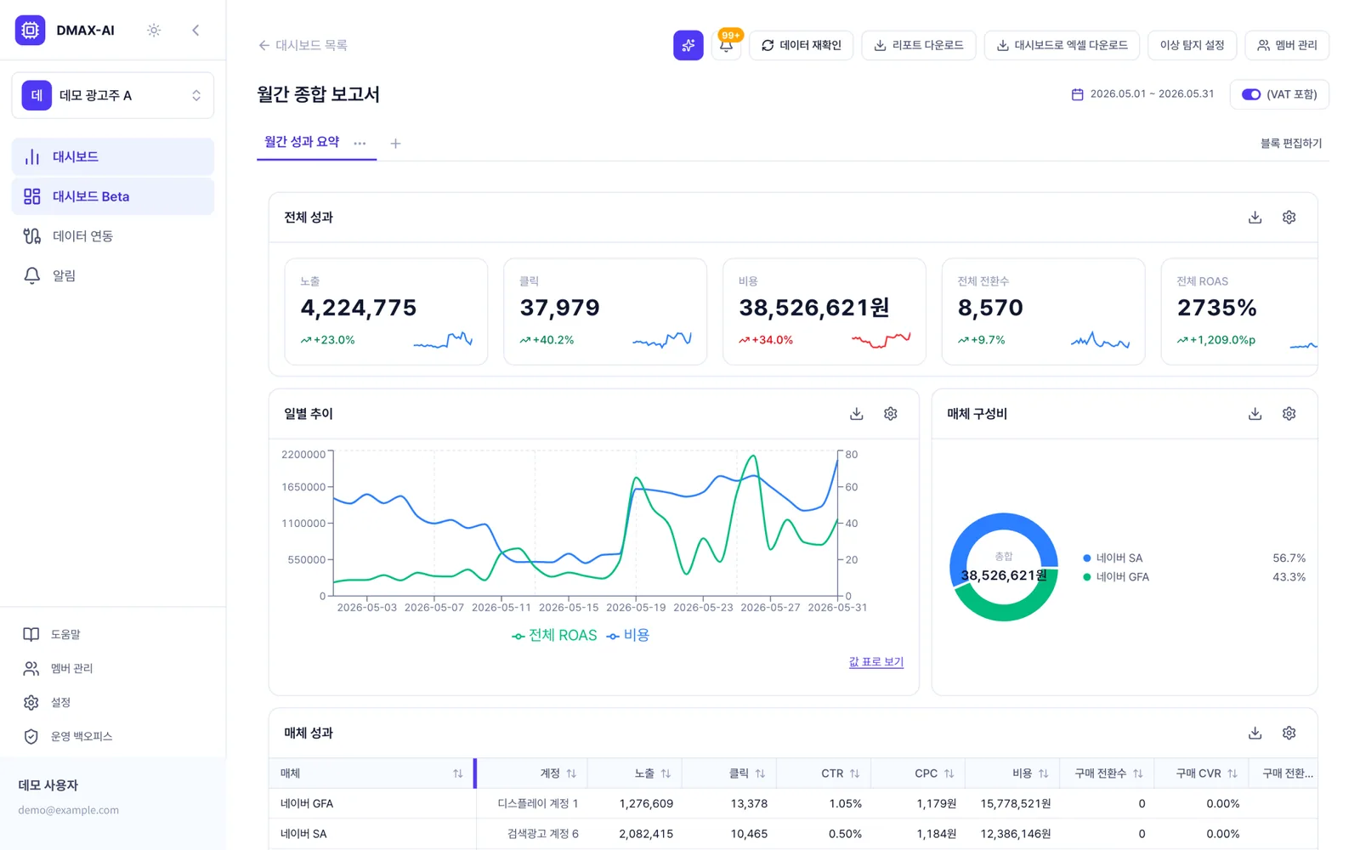Click the DMAX-AI logo icon
Image resolution: width=1360 pixels, height=850 pixels.
click(x=30, y=30)
